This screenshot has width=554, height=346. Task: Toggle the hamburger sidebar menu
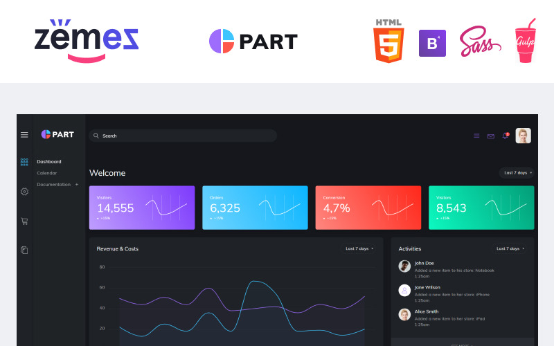pyautogui.click(x=24, y=135)
